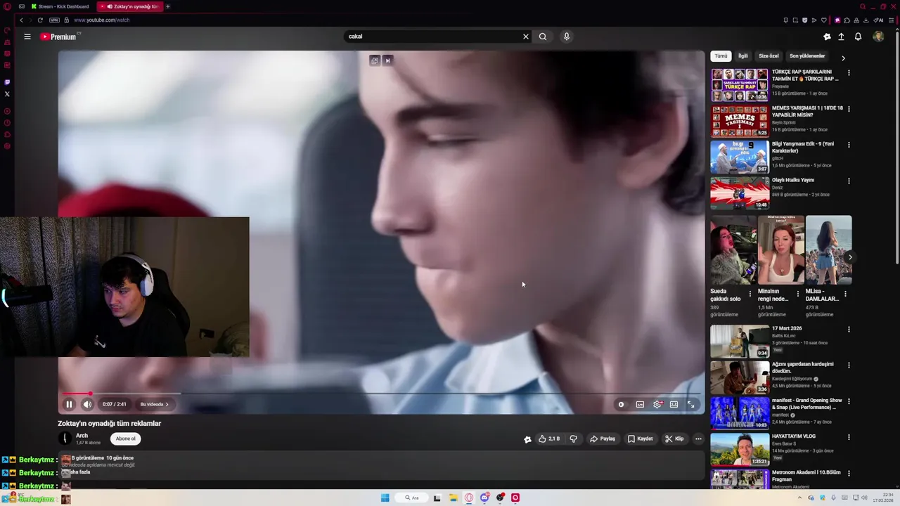Click the taskbar 'Ara' search box
The image size is (900, 506).
click(x=411, y=498)
